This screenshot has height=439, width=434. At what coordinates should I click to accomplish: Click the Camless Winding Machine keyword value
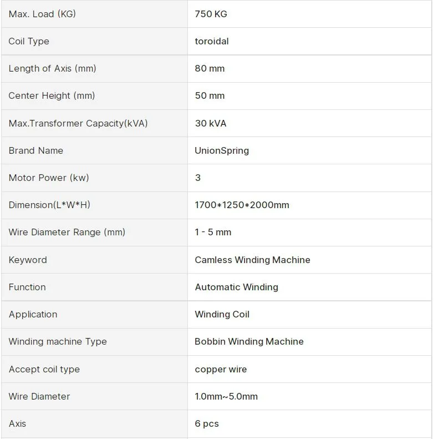[x=253, y=260]
